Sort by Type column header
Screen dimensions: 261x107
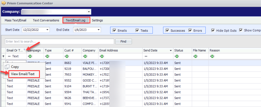click(54, 50)
